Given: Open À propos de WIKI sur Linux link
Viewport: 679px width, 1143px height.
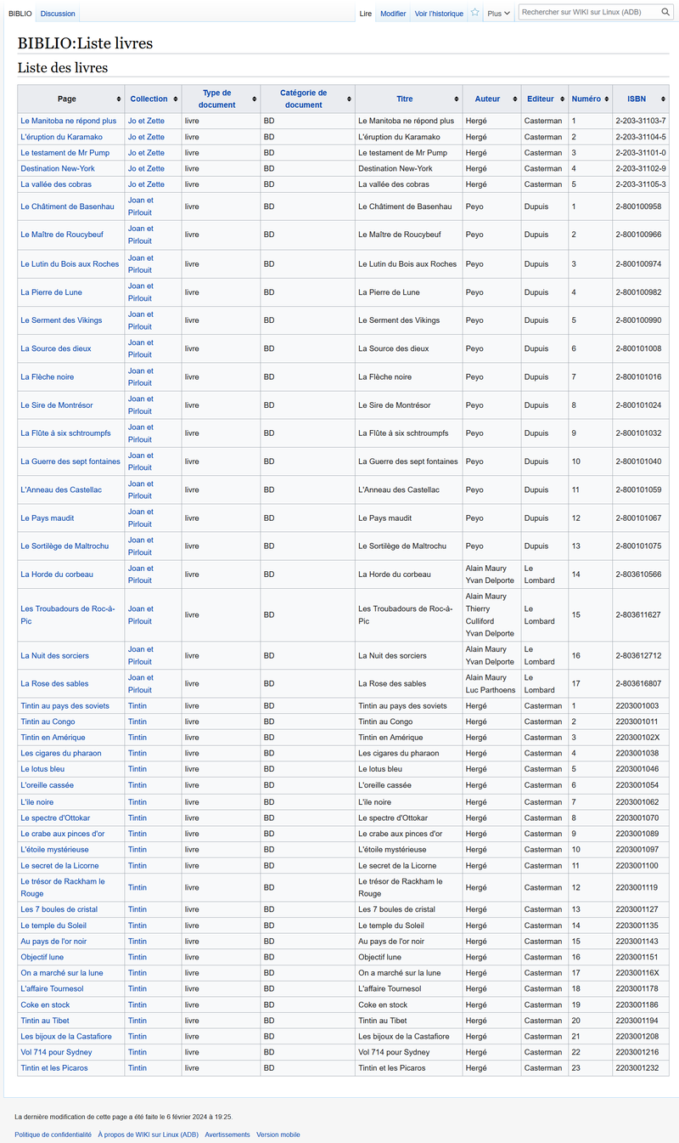Looking at the screenshot, I should (x=148, y=1135).
